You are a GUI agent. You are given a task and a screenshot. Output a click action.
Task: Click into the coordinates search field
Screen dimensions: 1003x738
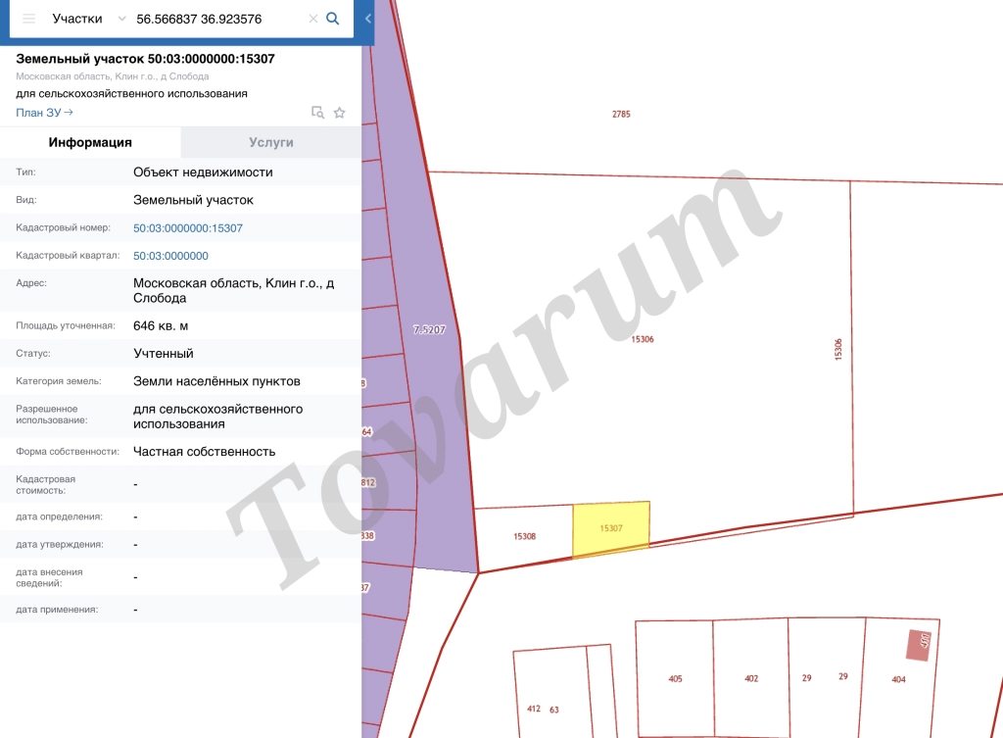217,19
